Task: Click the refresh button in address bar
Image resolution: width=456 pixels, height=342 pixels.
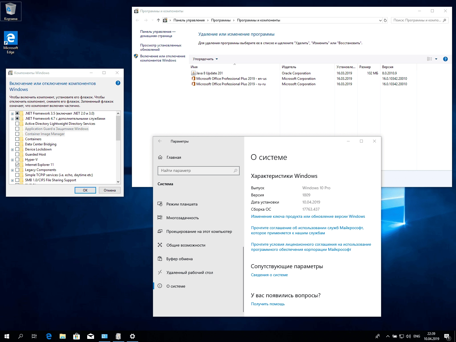Action: click(385, 20)
